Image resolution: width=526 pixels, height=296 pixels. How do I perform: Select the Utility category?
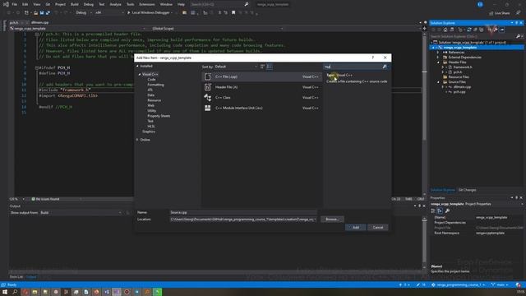[151, 110]
